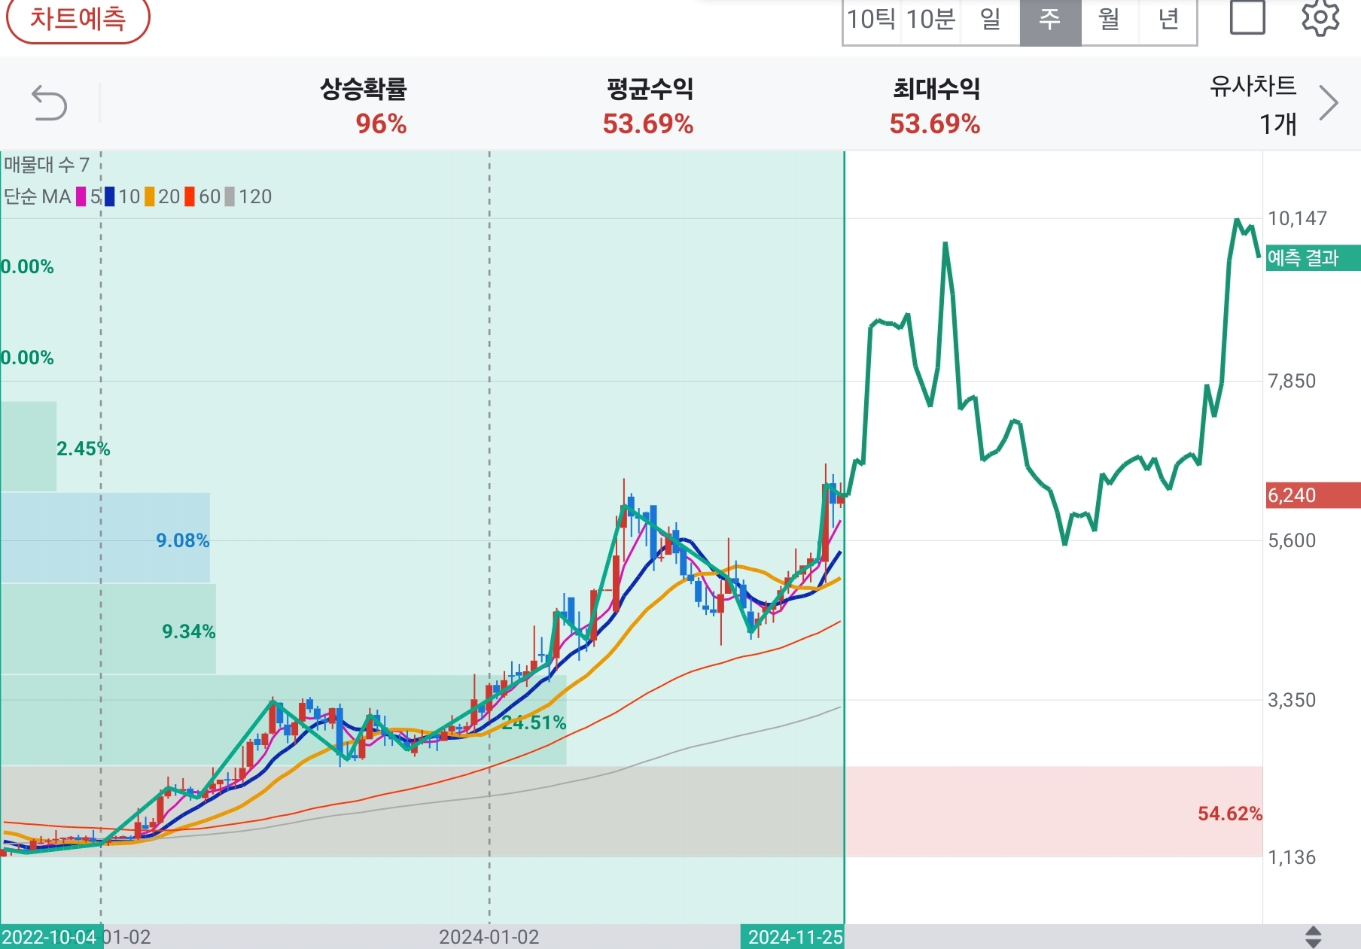Image resolution: width=1361 pixels, height=949 pixels.
Task: Click the 평균수익 53.69% value
Action: 648,124
